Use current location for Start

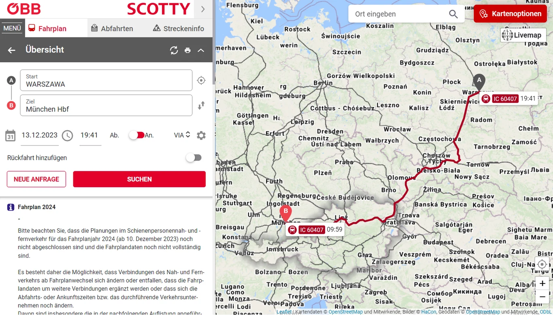(x=201, y=80)
